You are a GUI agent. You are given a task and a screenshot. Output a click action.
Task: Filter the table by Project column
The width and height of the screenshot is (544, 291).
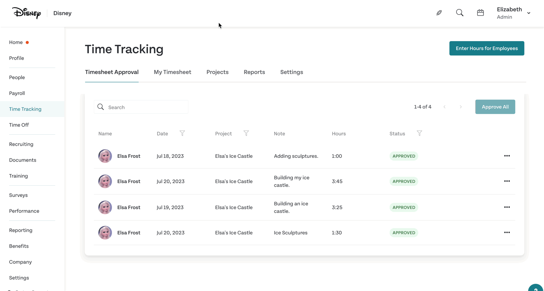coord(246,133)
